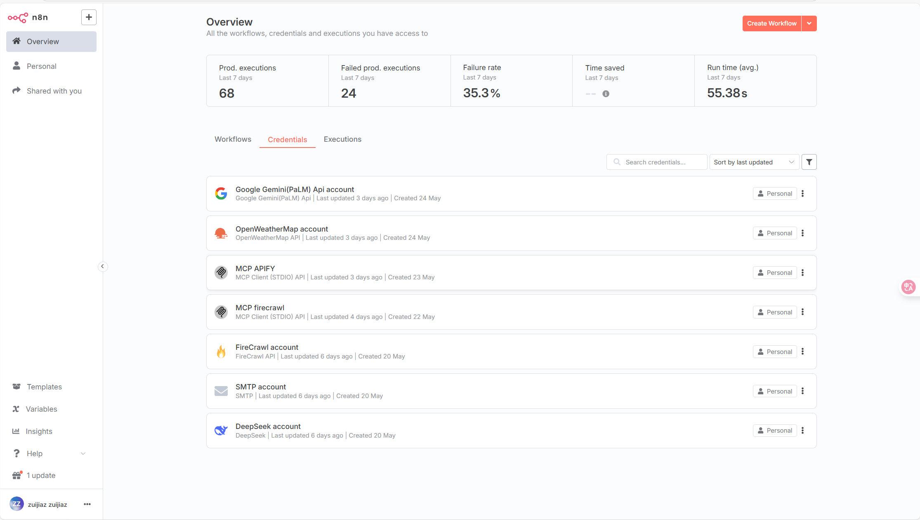Expand Create Workflow dropdown arrow
This screenshot has width=920, height=520.
pyautogui.click(x=809, y=23)
